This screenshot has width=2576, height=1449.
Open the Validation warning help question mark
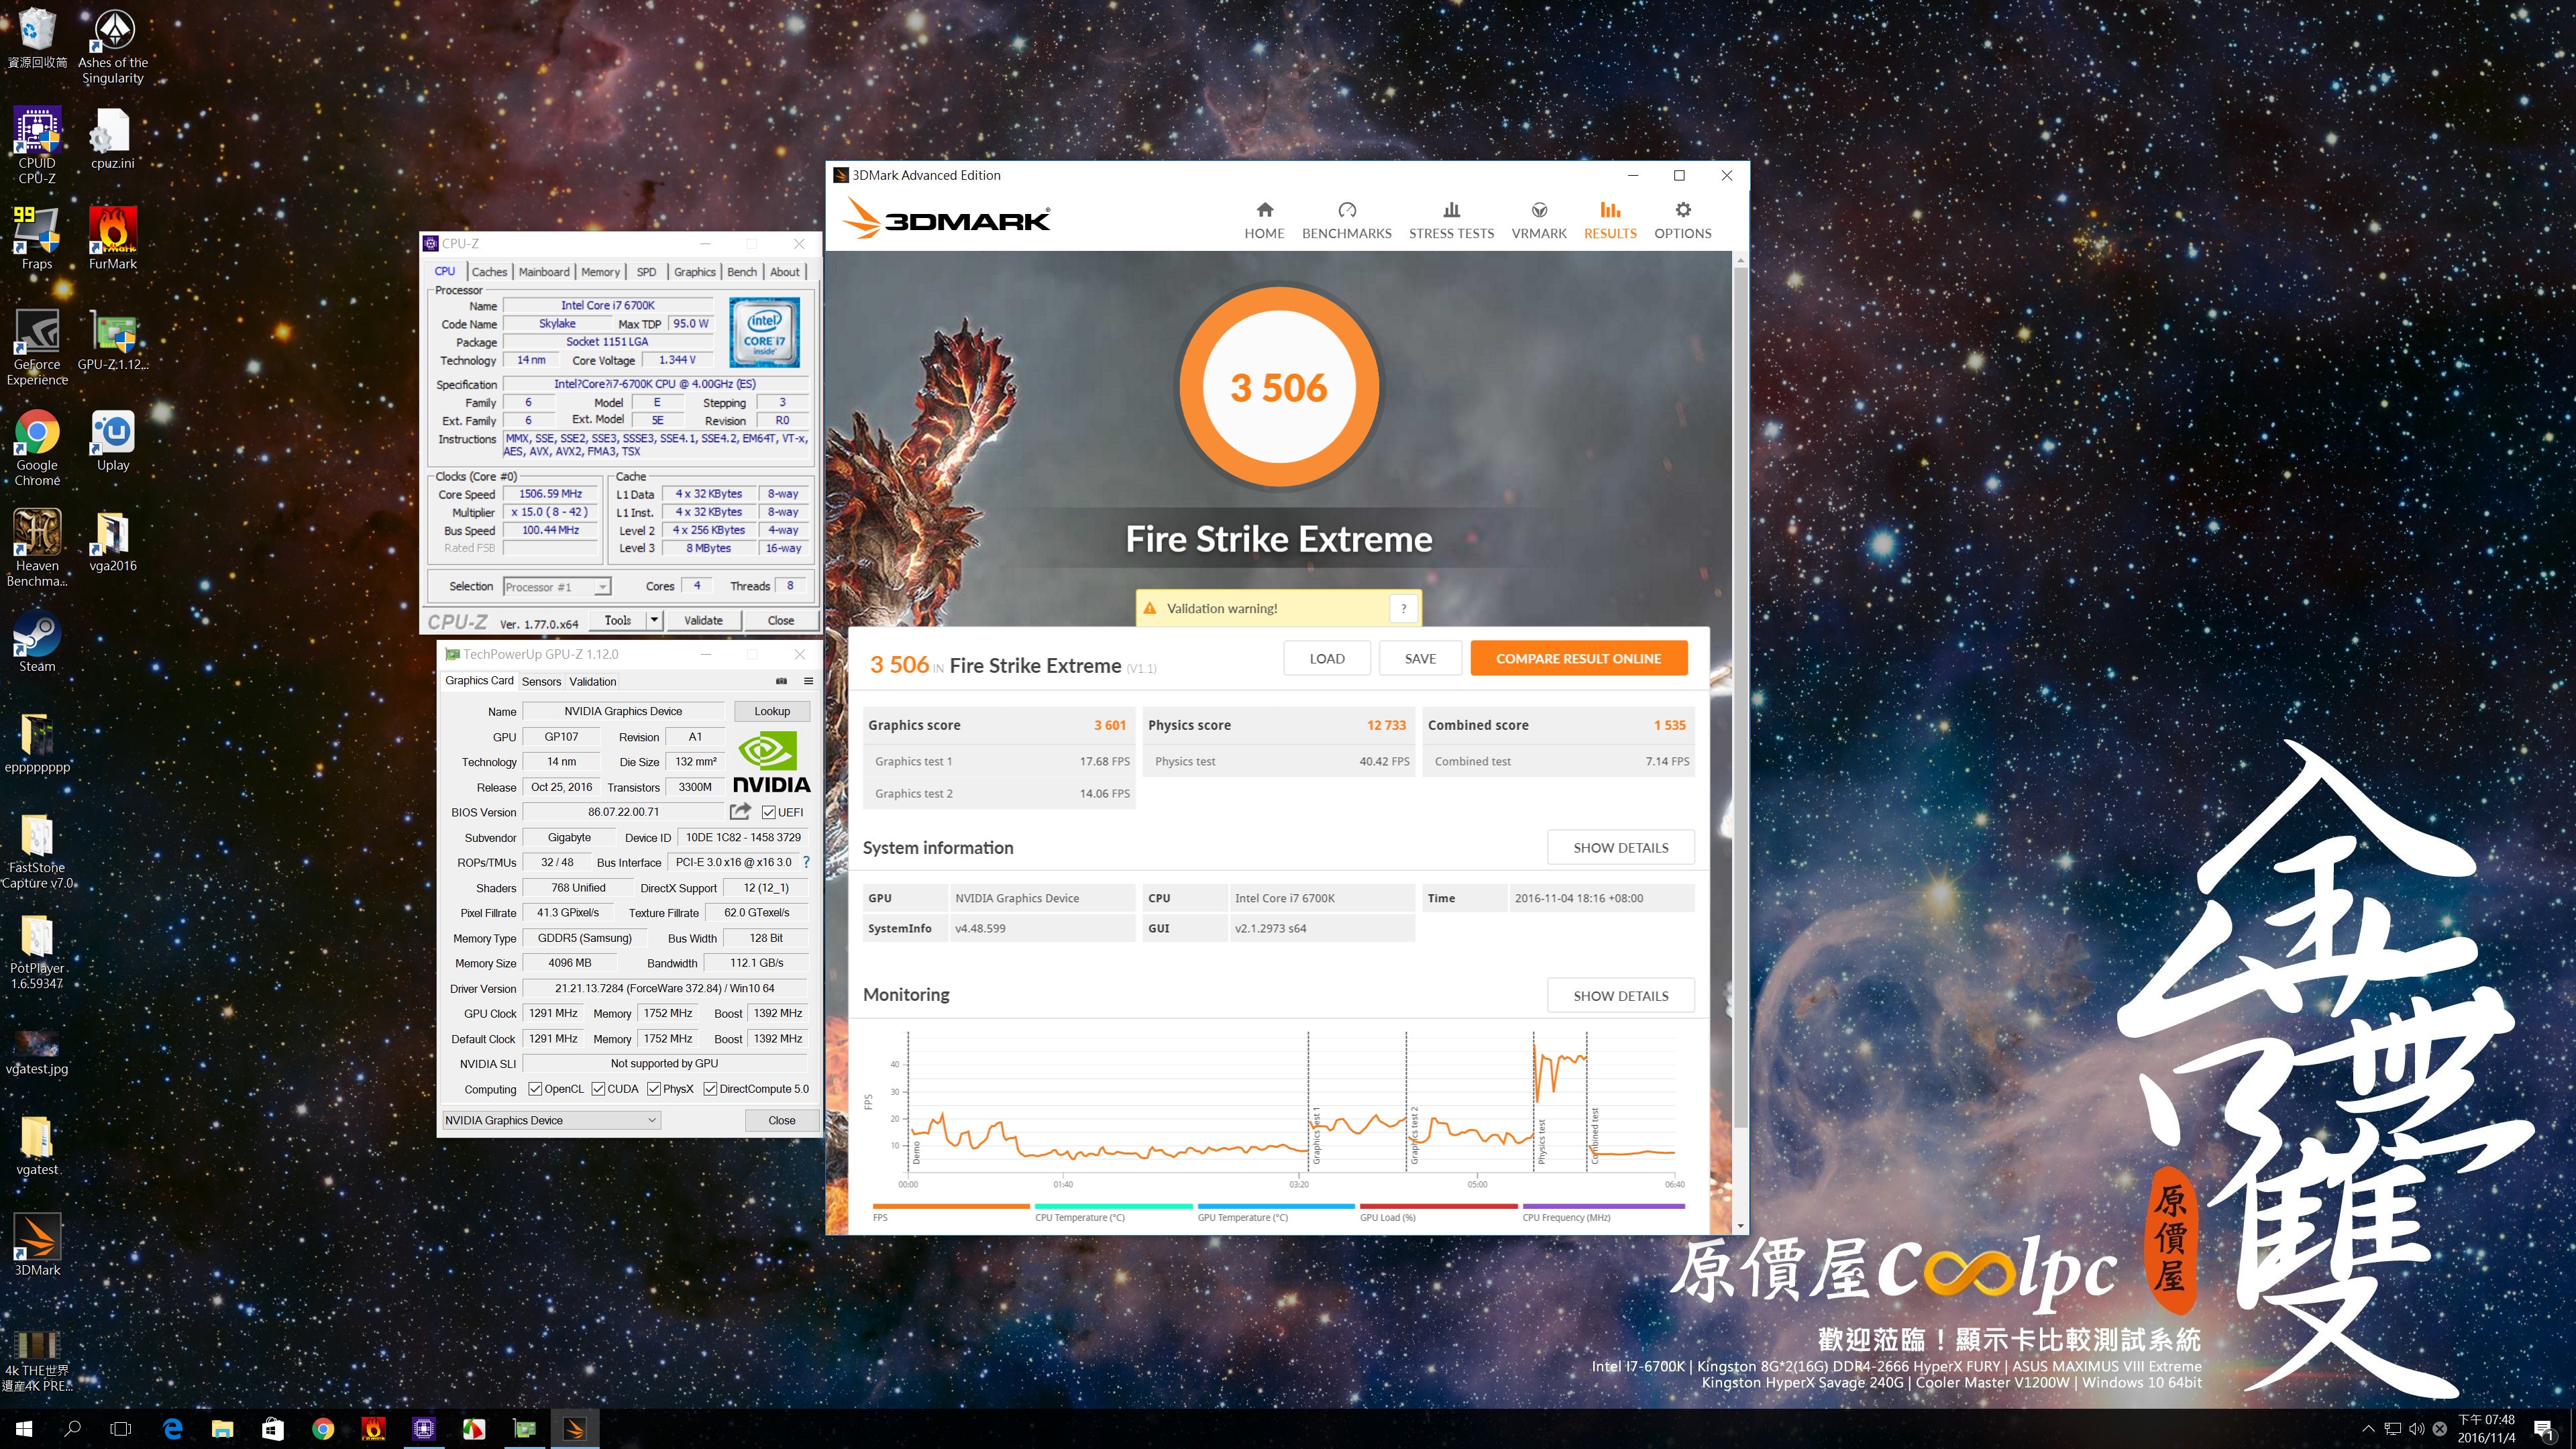(1403, 608)
